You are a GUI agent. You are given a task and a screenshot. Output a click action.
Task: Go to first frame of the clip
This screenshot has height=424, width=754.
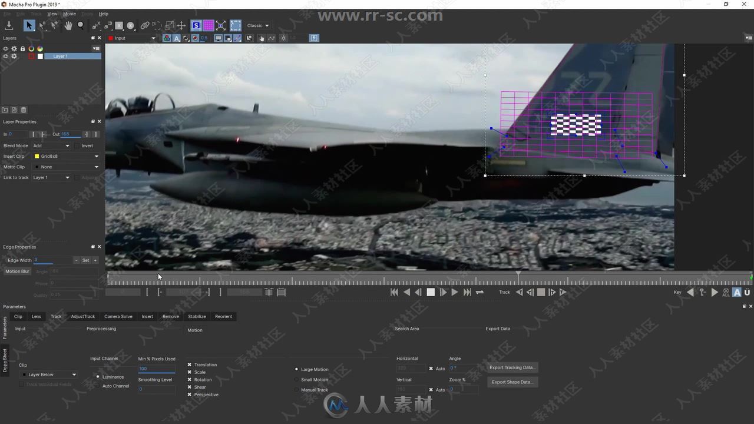tap(394, 292)
